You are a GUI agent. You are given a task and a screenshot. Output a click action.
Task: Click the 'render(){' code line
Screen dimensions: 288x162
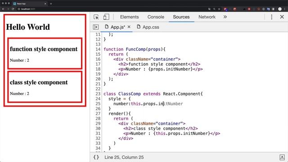[120, 114]
